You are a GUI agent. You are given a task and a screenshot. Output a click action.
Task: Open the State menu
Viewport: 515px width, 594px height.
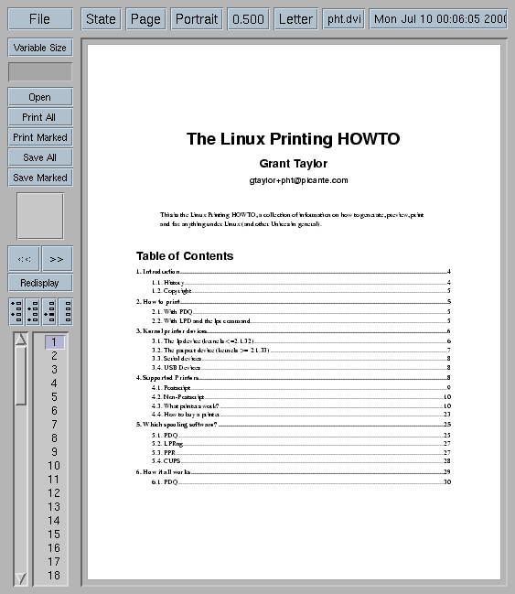point(101,19)
